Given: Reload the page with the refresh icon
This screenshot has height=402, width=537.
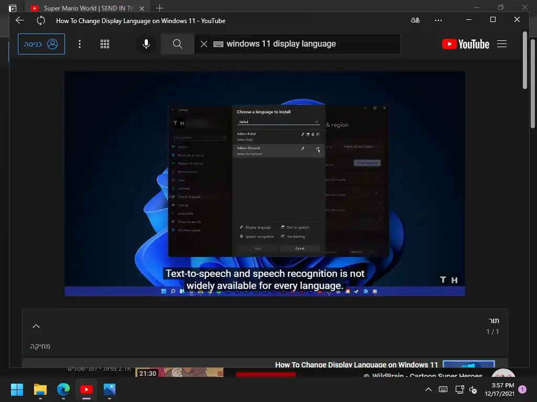Looking at the screenshot, I should [41, 20].
